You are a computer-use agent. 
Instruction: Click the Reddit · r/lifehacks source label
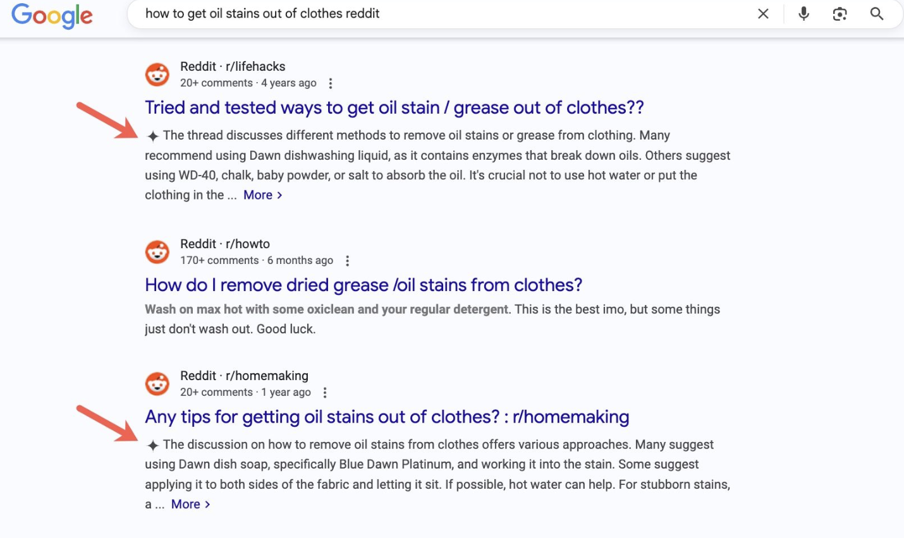232,66
